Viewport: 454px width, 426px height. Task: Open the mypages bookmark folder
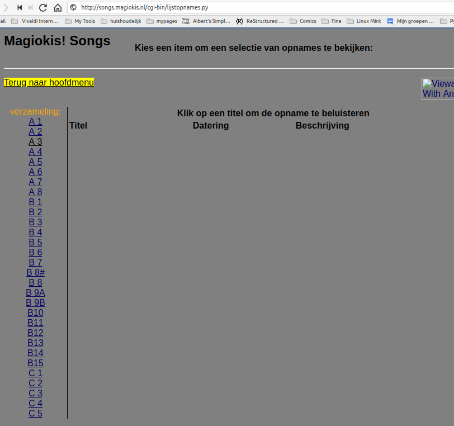coord(162,21)
